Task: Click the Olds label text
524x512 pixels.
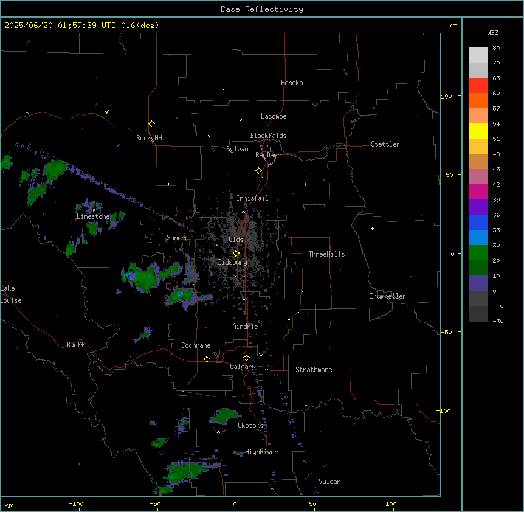Action: click(236, 240)
